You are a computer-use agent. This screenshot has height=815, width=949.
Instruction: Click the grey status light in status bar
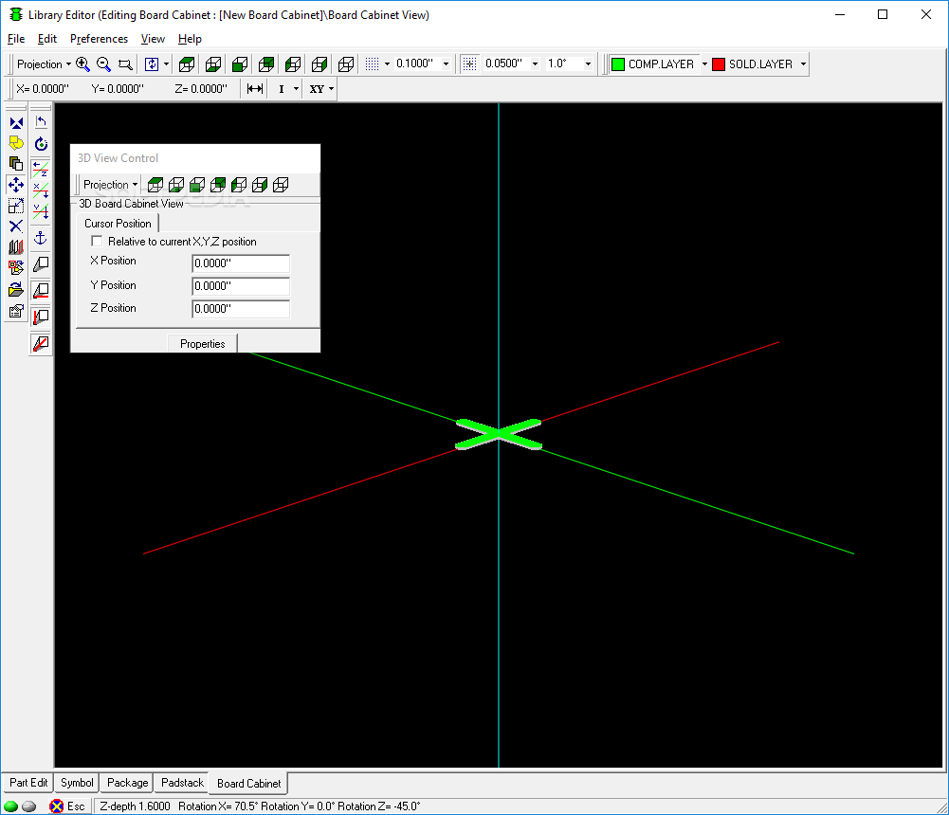coord(29,806)
